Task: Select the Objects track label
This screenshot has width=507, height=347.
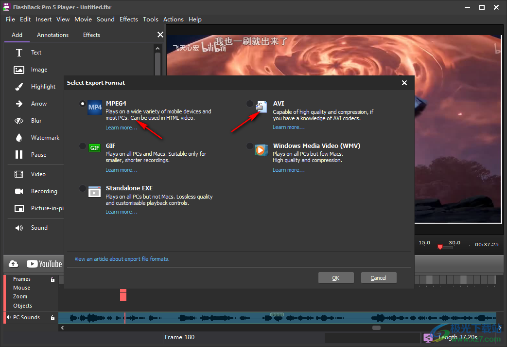Action: click(22, 306)
